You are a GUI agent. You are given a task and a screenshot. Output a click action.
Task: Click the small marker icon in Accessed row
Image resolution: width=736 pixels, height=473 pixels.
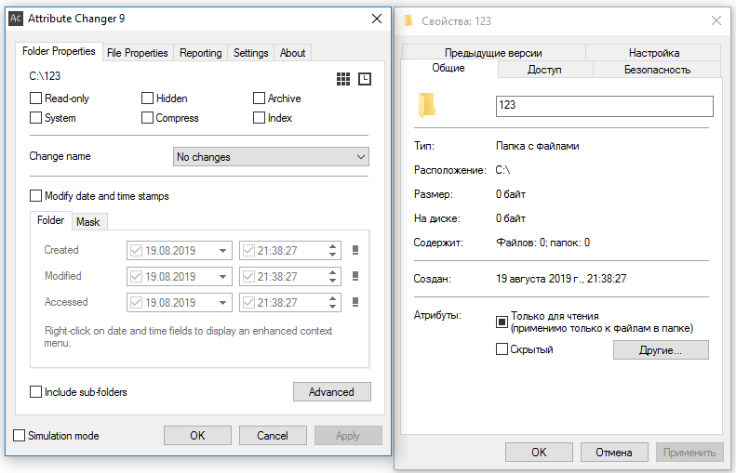tap(355, 302)
